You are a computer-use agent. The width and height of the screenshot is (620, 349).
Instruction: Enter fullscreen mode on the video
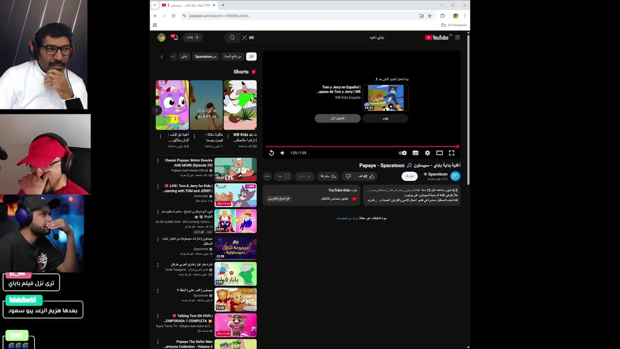click(x=451, y=153)
